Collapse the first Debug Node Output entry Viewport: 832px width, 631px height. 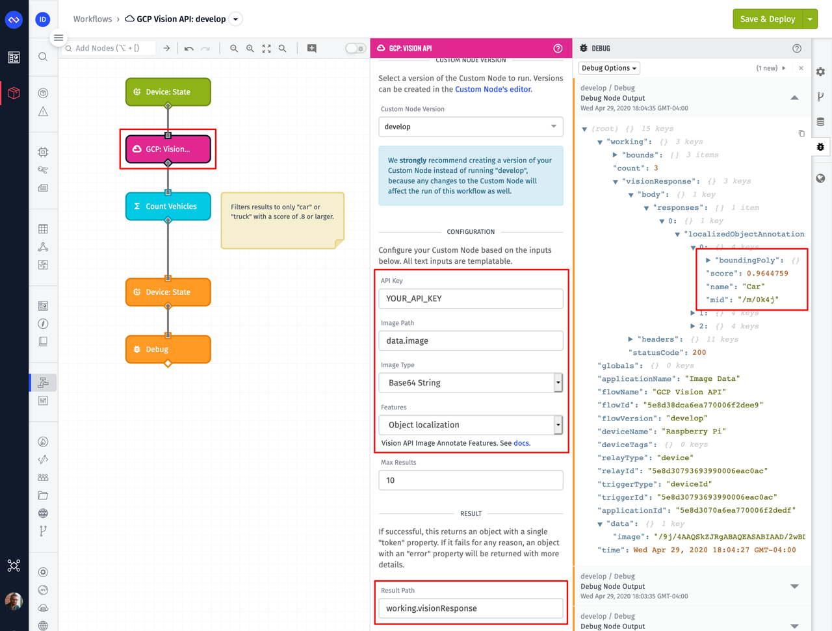point(794,98)
